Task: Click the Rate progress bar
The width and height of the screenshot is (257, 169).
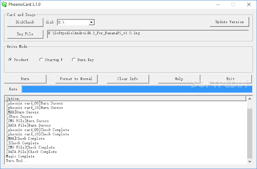Action: 137,89
